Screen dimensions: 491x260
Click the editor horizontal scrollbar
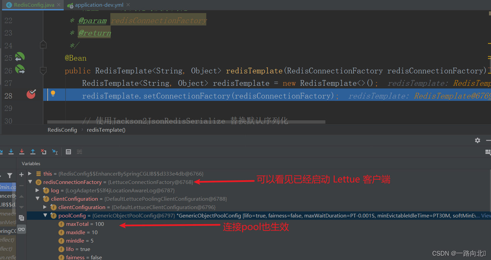(x=186, y=122)
